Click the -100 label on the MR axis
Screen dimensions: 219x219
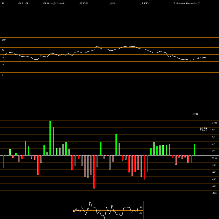point(214,193)
